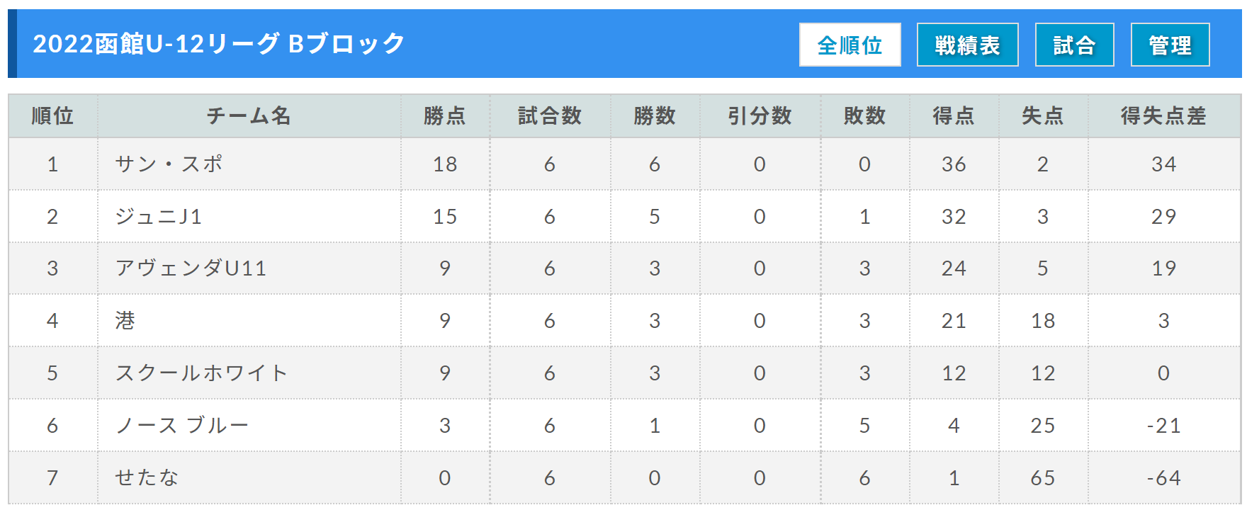The height and width of the screenshot is (510, 1247).
Task: Open the 全順位 tab
Action: coord(850,45)
